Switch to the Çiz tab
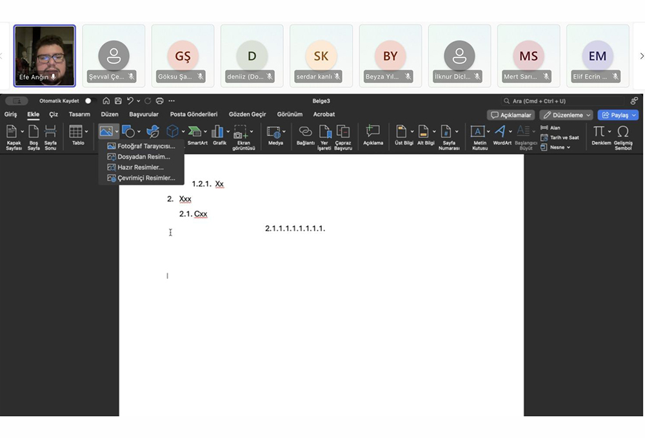 (x=54, y=114)
